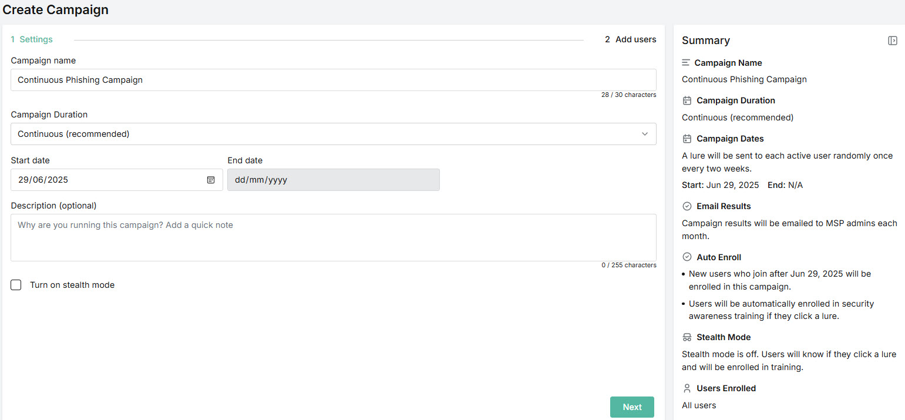Click the Create Campaign page title
The height and width of the screenshot is (420, 905).
(55, 9)
